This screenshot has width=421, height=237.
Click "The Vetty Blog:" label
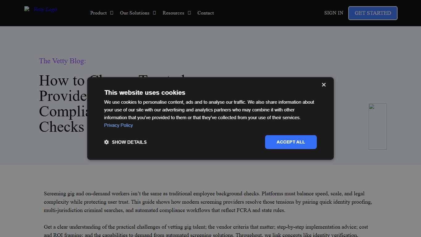pyautogui.click(x=62, y=61)
